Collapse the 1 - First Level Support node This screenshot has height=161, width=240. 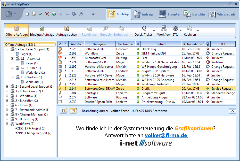coord(7,49)
